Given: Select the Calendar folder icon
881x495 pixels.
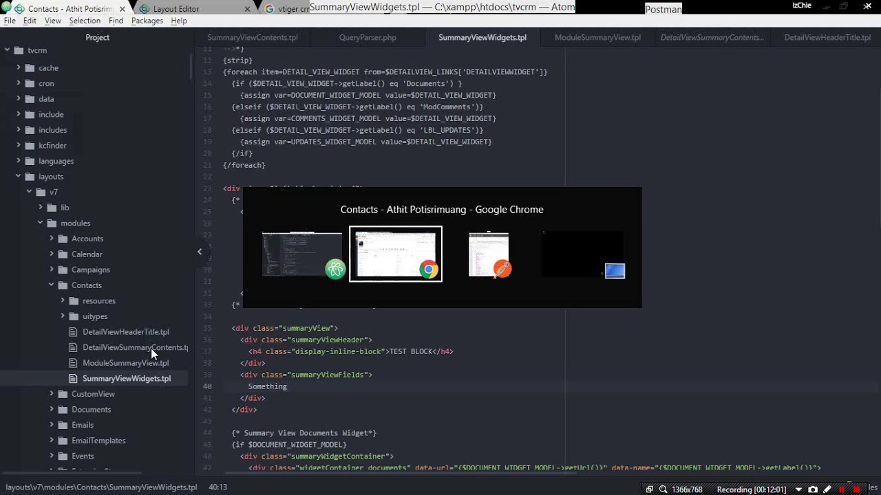Looking at the screenshot, I should [x=63, y=254].
